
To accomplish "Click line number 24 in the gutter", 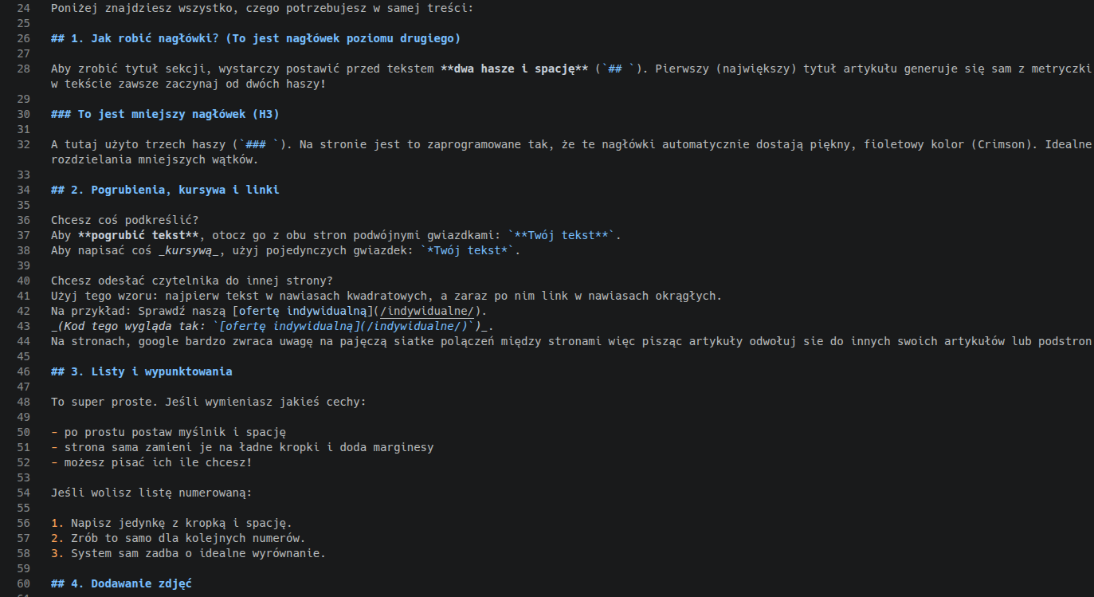I will coord(22,8).
